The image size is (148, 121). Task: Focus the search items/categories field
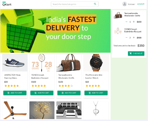[74, 4]
